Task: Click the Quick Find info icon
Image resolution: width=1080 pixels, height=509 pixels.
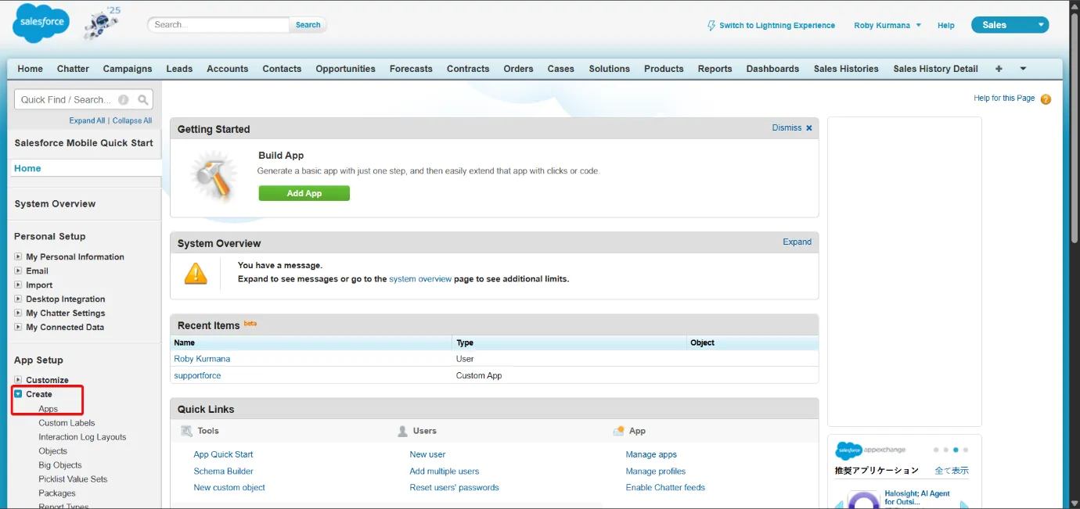Action: 124,99
